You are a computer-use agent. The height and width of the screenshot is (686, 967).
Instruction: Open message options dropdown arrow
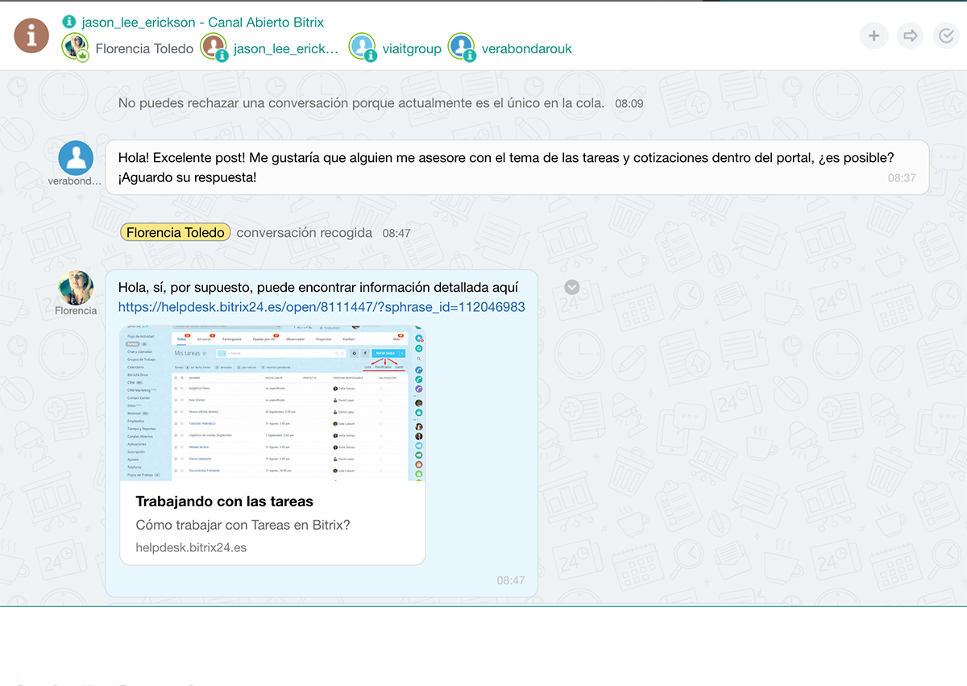pos(572,287)
